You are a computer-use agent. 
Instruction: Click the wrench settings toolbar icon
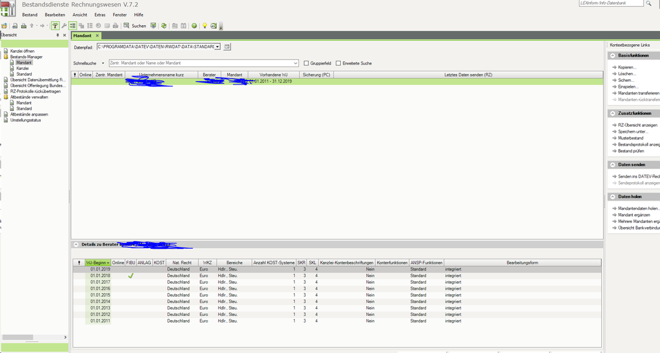coord(64,26)
